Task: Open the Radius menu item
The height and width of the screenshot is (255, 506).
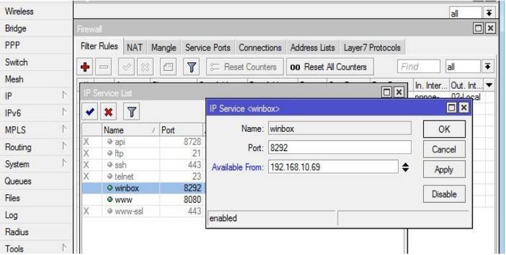Action: [x=36, y=232]
